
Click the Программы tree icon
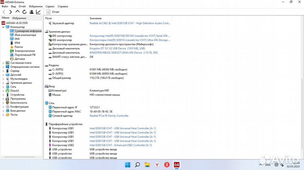pyautogui.click(x=7, y=99)
